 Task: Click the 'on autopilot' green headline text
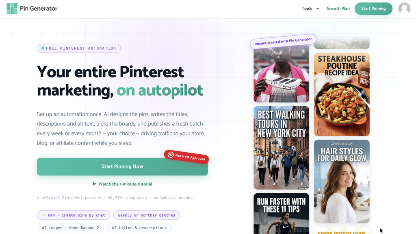coord(160,91)
